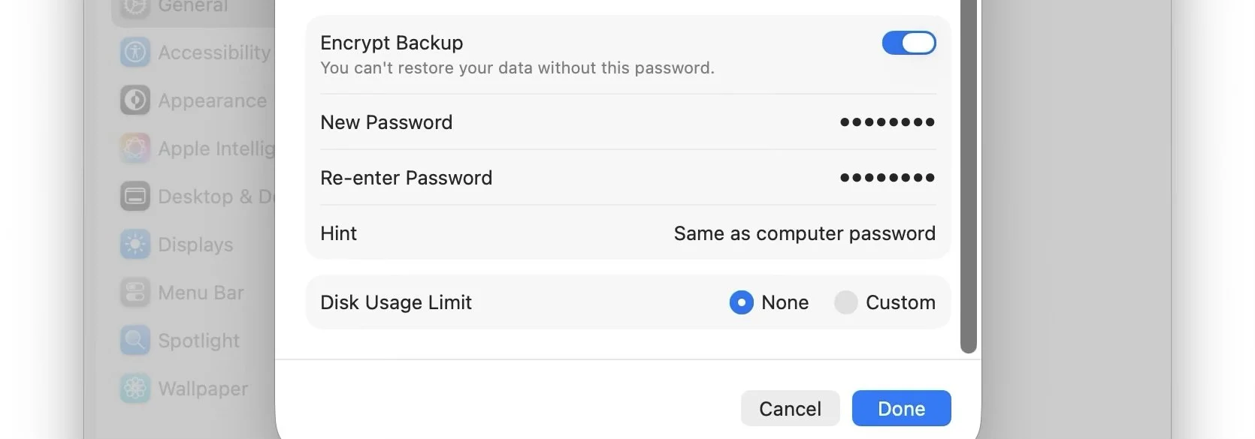1255x439 pixels.
Task: Click the Appearance sidebar icon
Action: (x=135, y=101)
